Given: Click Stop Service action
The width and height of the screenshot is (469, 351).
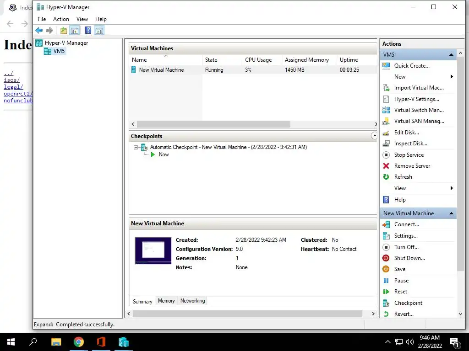Looking at the screenshot, I should pyautogui.click(x=409, y=154).
